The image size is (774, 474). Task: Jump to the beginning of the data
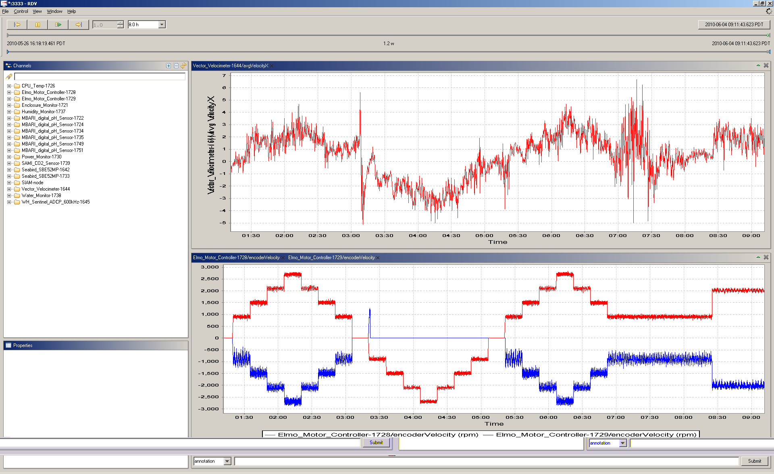(17, 25)
